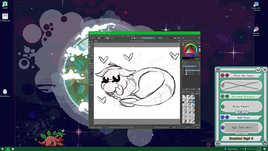The image size is (268, 151).
Task: Uncheck the completed Wishlist Motivi Galaxy task
Action: 223,85
